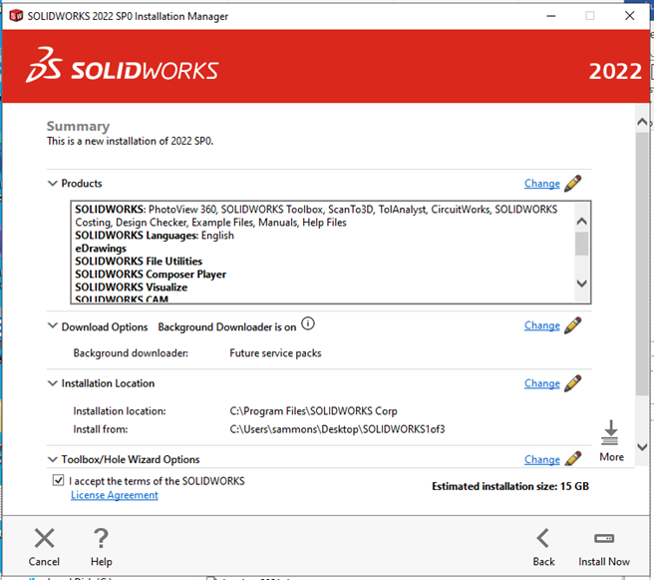654x580 pixels.
Task: Click the Background Downloader info icon
Action: click(x=308, y=323)
